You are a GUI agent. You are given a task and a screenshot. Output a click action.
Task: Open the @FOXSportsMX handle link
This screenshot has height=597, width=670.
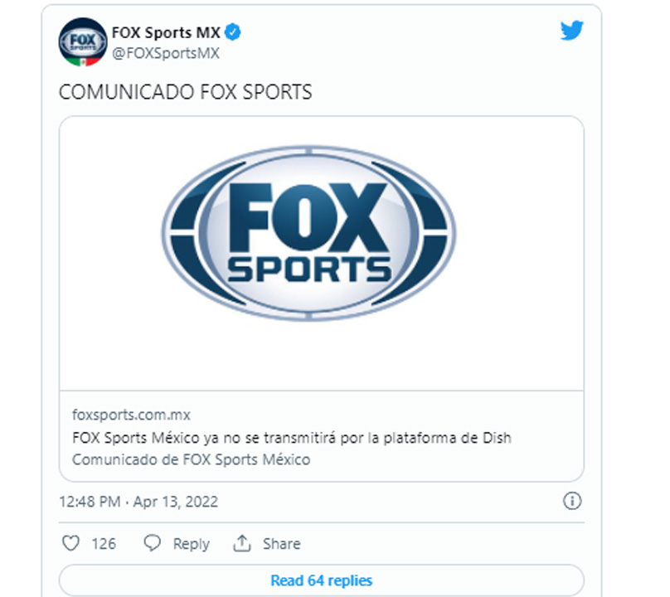pos(166,53)
